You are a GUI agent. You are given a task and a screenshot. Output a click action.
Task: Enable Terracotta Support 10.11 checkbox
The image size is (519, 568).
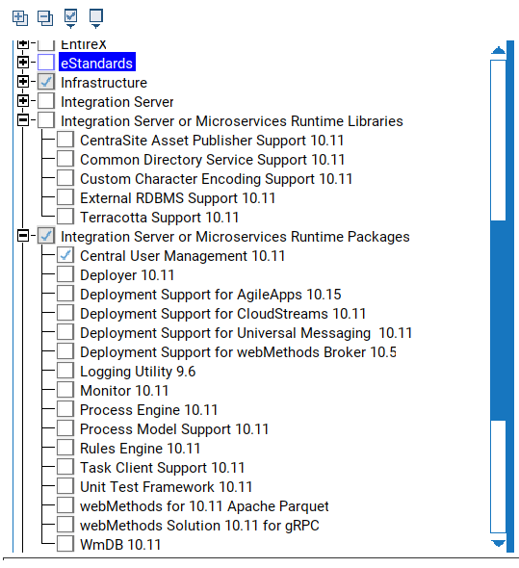click(65, 217)
